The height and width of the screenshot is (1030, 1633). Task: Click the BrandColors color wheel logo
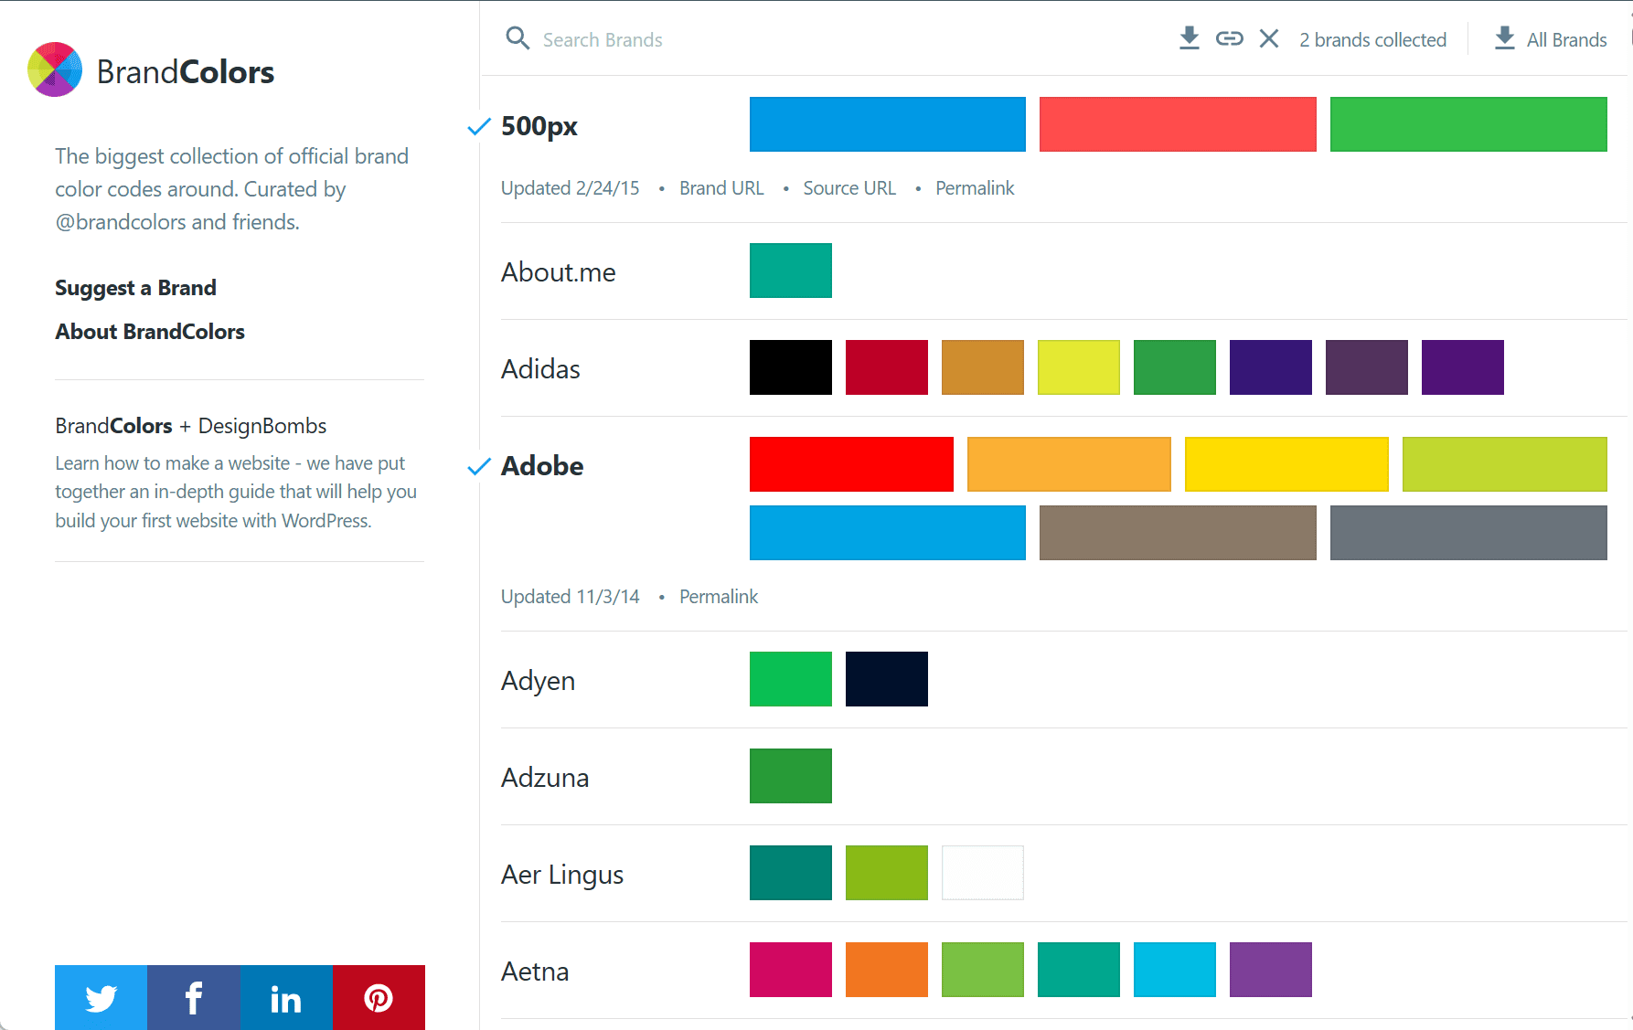pos(55,69)
